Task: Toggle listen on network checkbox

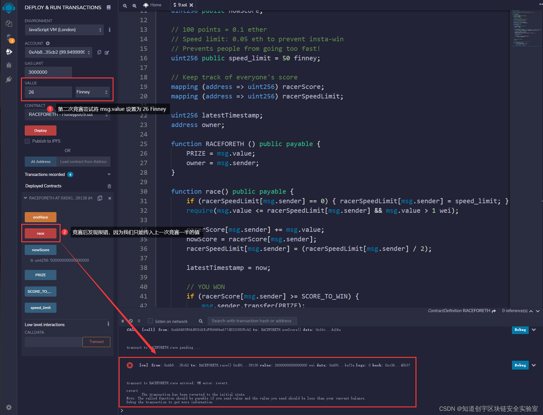Action: [150, 321]
